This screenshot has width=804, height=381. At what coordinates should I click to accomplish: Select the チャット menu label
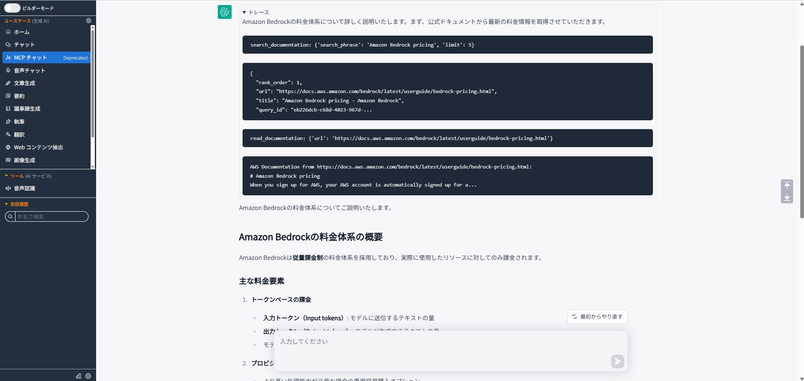pos(24,44)
